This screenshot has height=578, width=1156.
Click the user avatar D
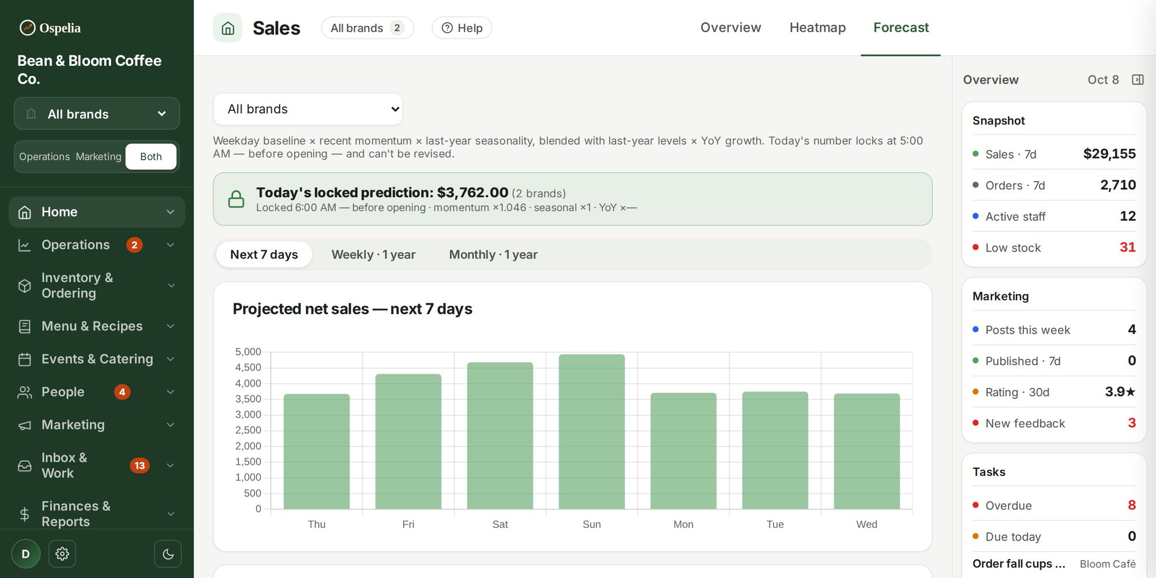pyautogui.click(x=26, y=554)
